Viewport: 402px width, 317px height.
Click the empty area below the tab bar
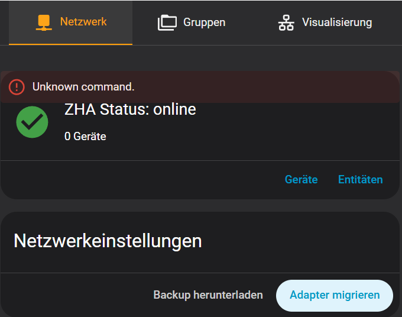[201, 58]
